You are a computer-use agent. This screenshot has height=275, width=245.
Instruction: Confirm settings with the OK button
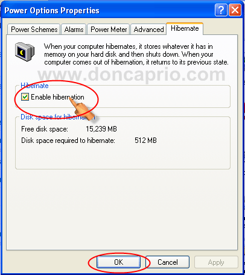pos(118,262)
